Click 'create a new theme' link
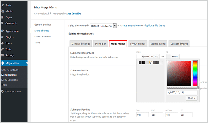The width and height of the screenshot is (208, 123). (130, 26)
